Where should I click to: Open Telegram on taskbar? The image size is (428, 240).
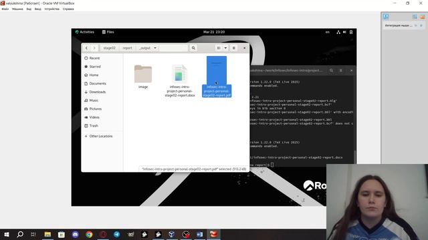coord(117,234)
